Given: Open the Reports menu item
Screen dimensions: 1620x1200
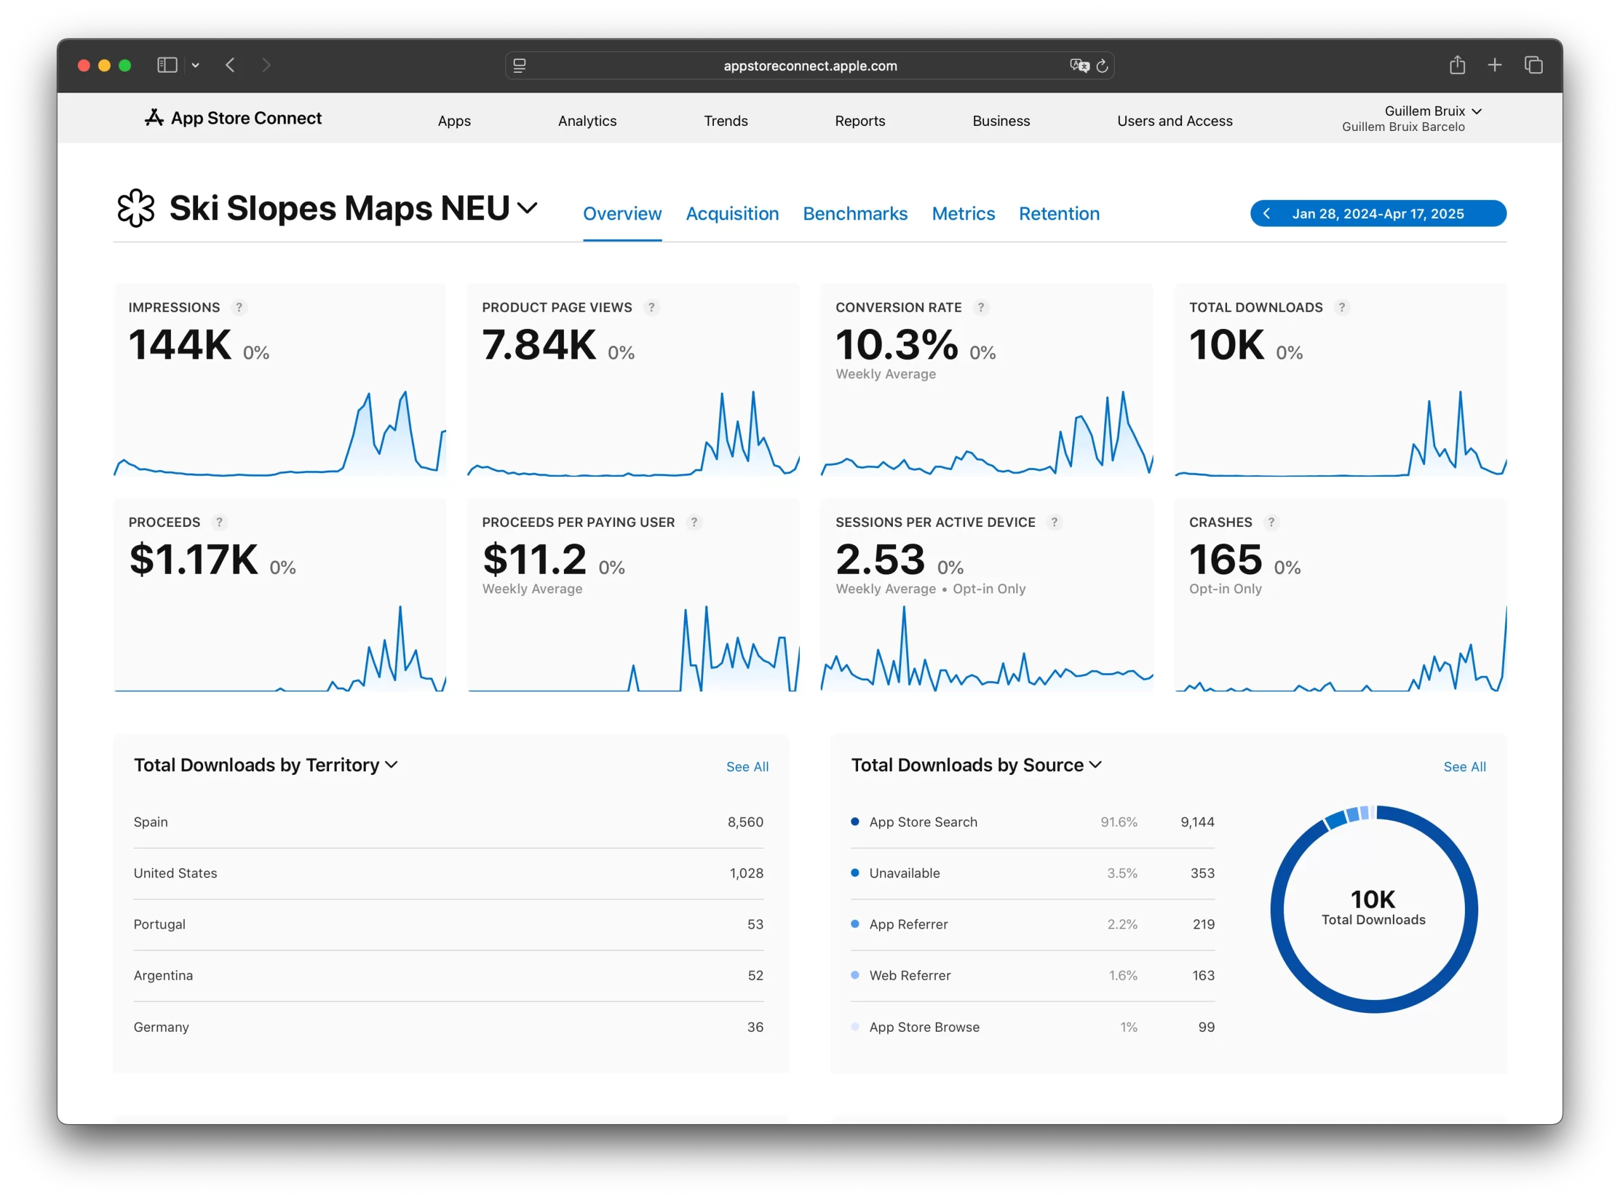Looking at the screenshot, I should click(x=860, y=121).
